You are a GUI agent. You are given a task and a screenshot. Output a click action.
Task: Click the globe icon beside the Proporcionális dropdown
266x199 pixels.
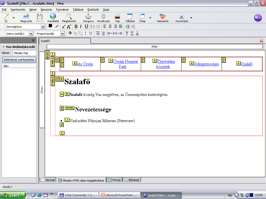[70, 33]
